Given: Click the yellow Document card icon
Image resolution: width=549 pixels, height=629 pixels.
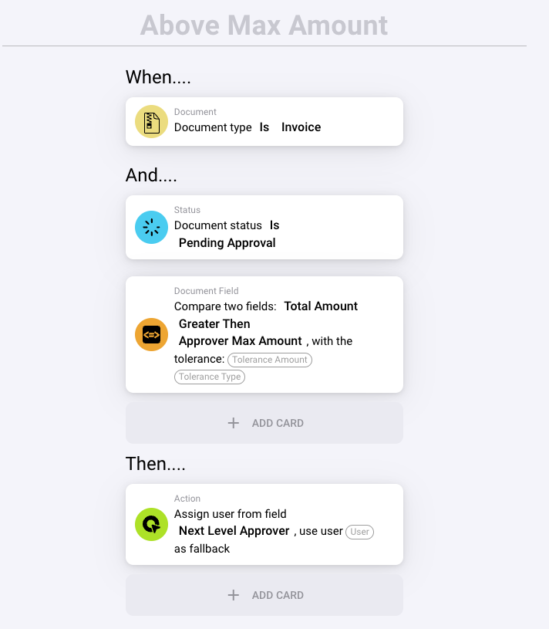Looking at the screenshot, I should pyautogui.click(x=152, y=121).
